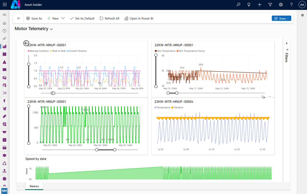Screen dimensions: 307x194
Task: Expand the collapsed Filters pane
Action: (286, 43)
